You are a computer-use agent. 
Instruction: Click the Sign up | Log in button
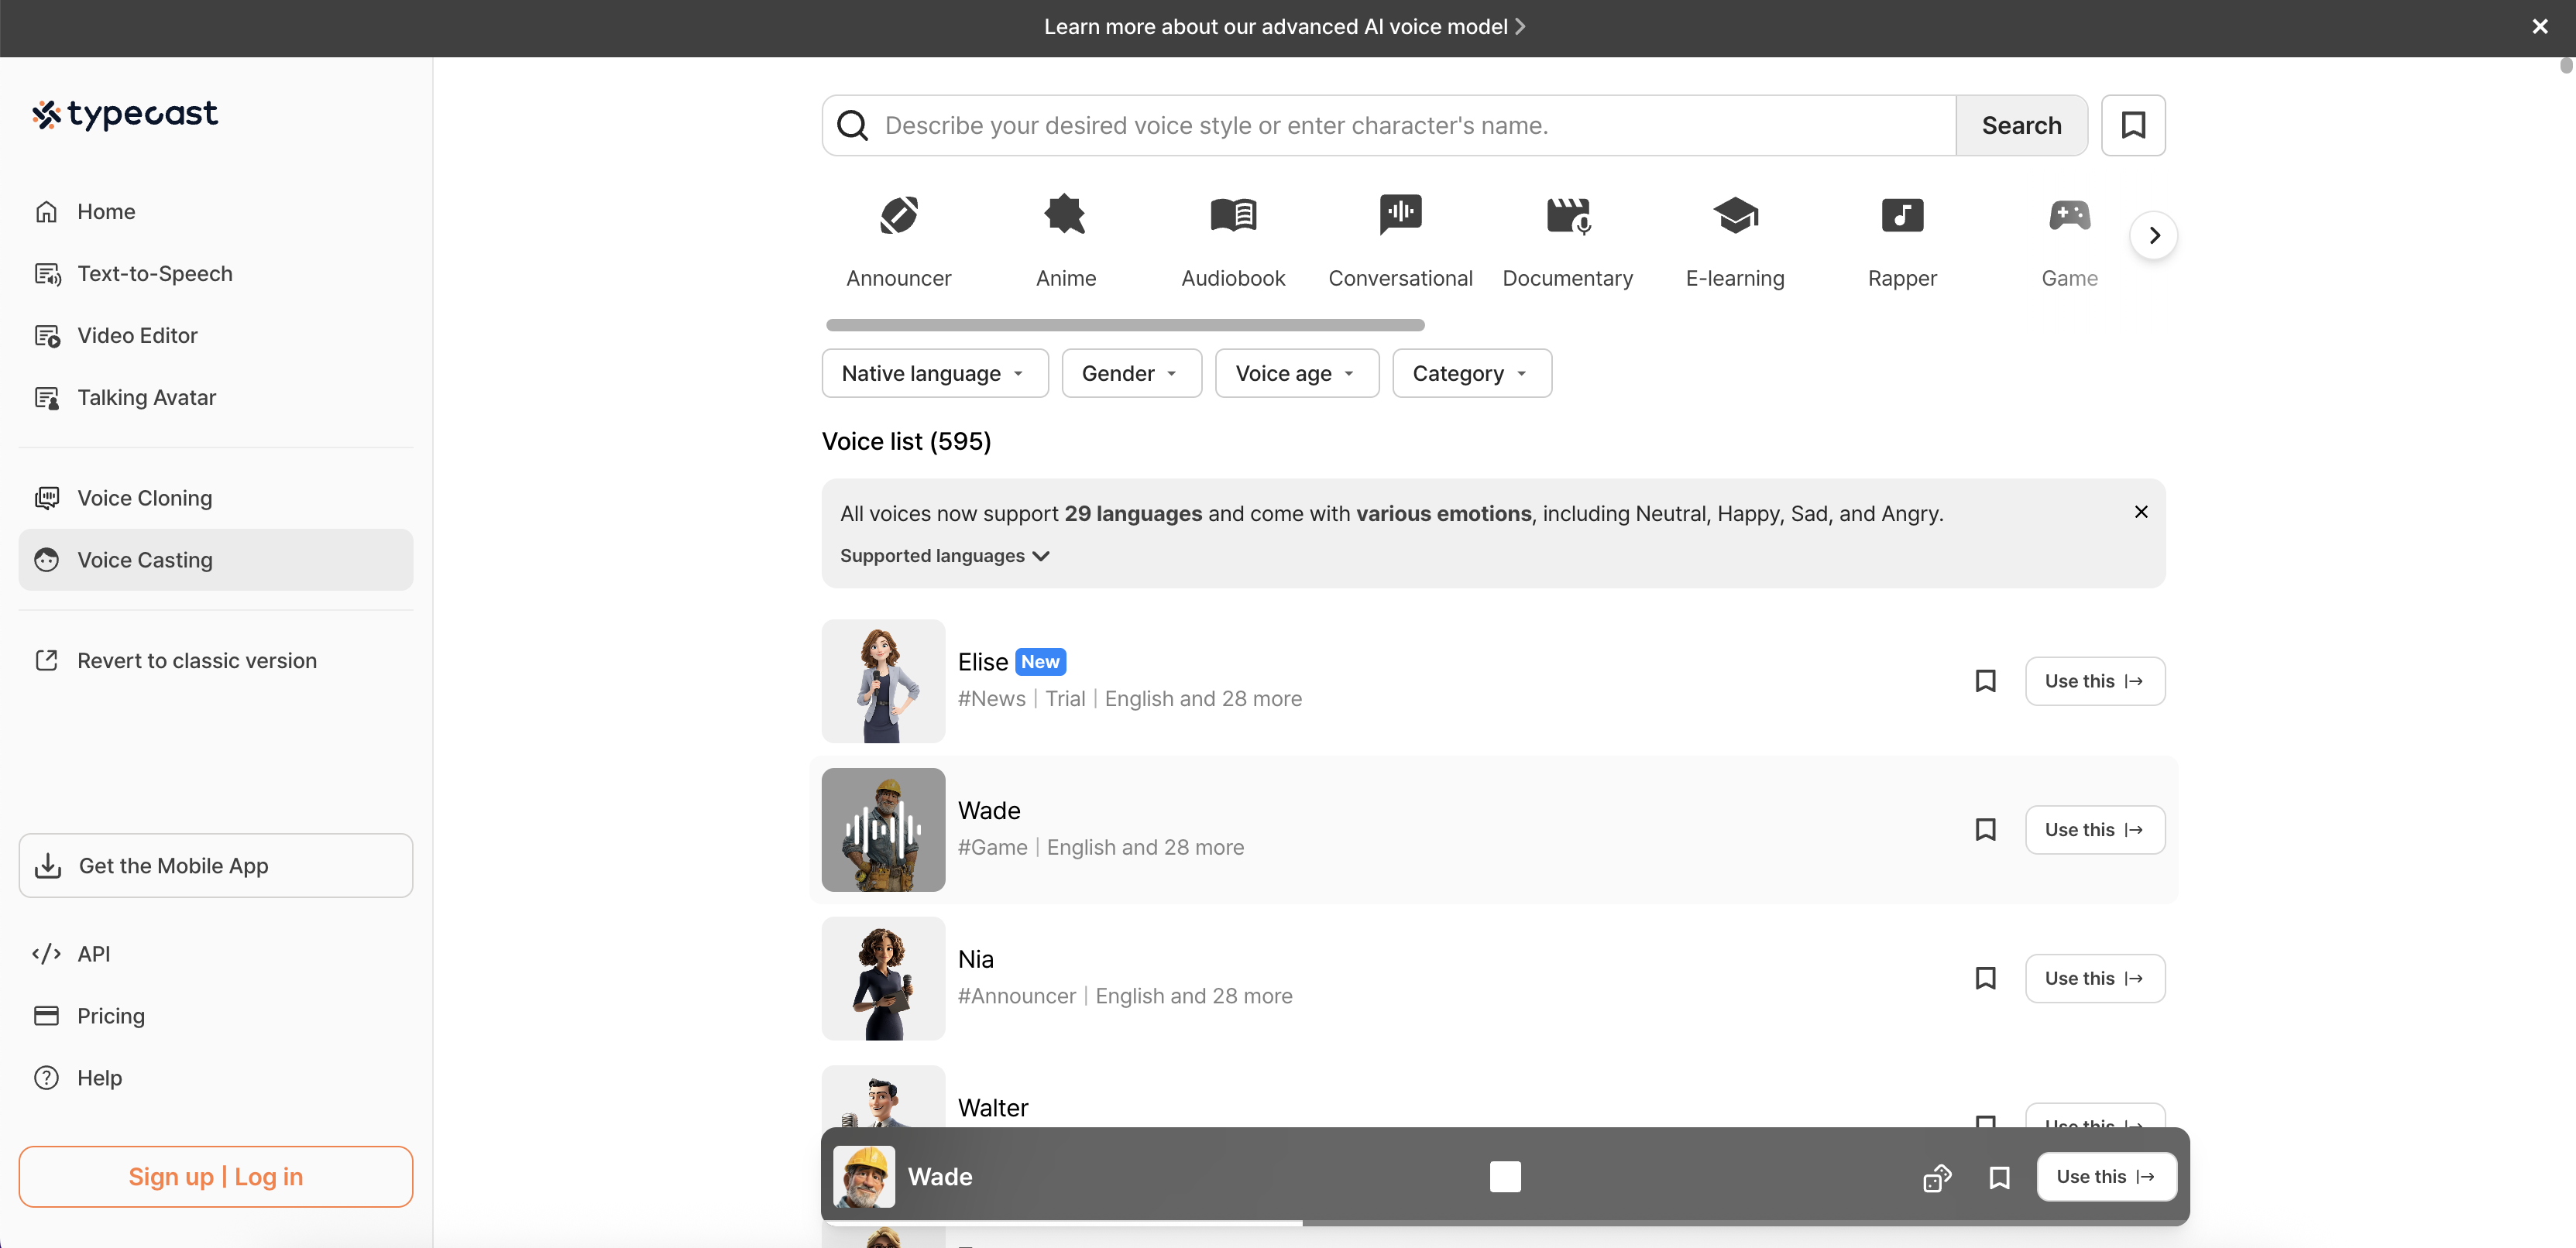[215, 1176]
